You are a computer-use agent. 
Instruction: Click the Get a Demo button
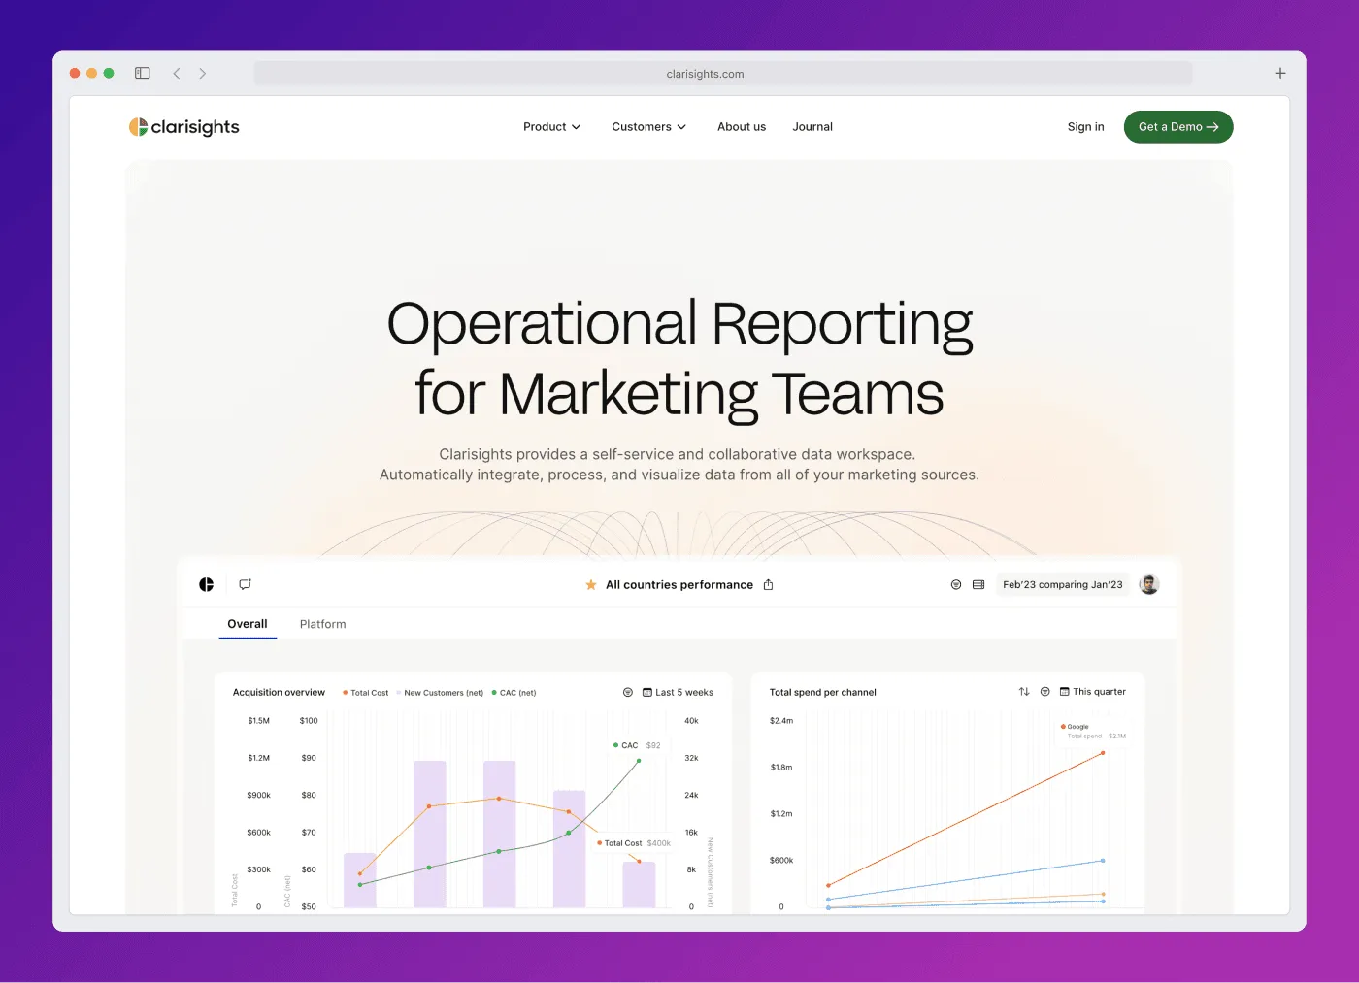(x=1178, y=127)
